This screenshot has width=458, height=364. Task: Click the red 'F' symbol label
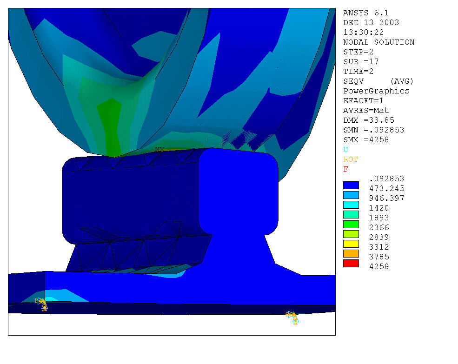[x=345, y=169]
